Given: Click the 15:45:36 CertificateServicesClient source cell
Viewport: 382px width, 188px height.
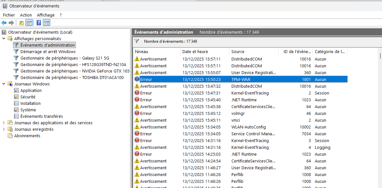Looking at the screenshot, I should [253, 106].
